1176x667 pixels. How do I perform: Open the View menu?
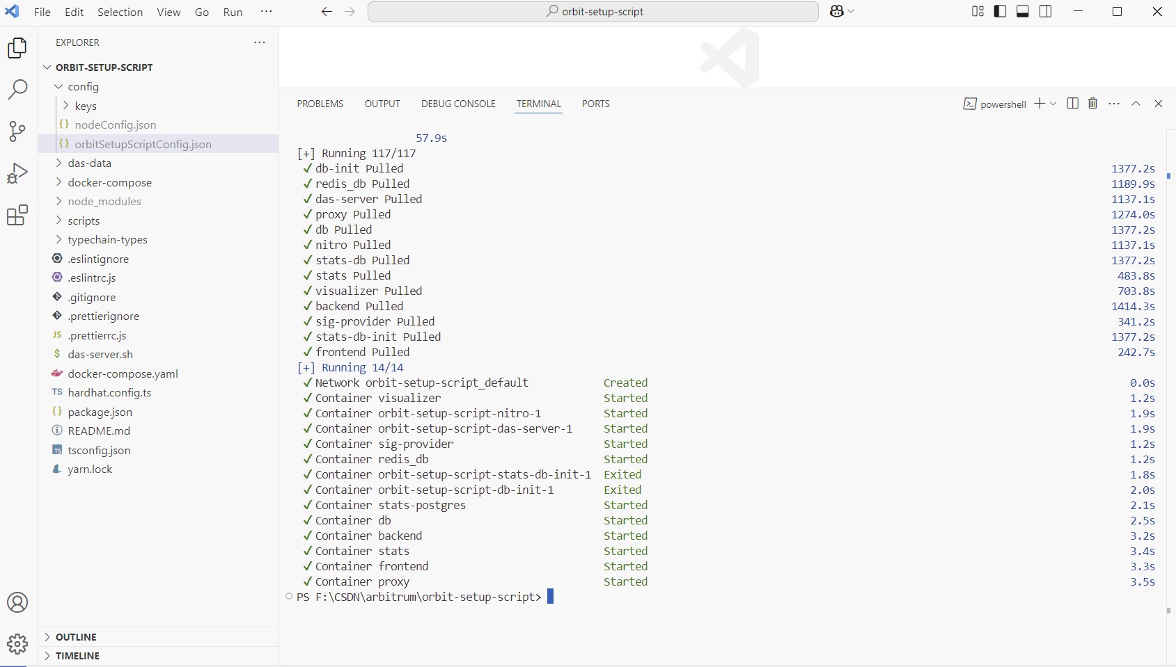tap(168, 12)
